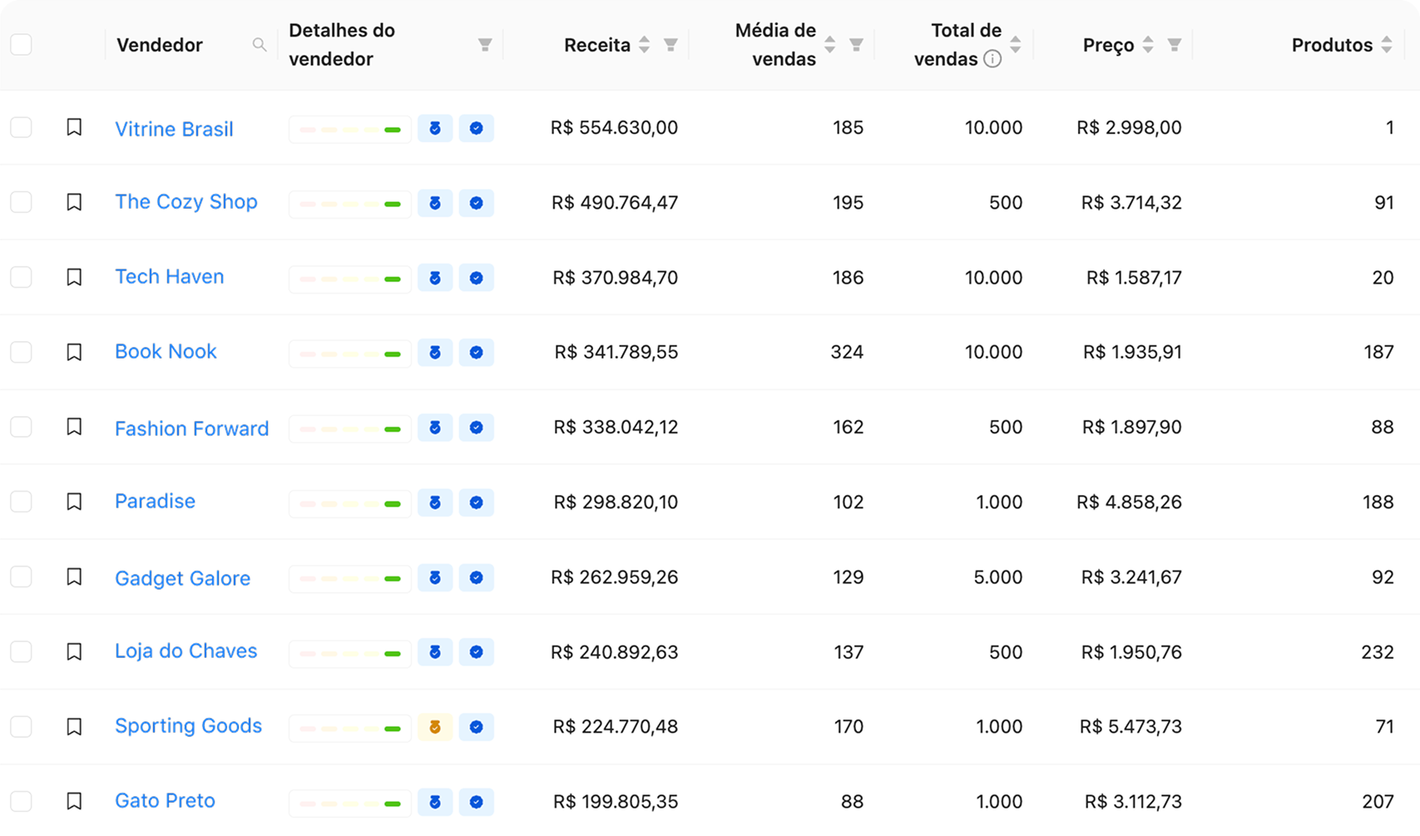Click the blue medal badge for Book Nook
Viewport: 1420px width, 836px height.
point(434,353)
